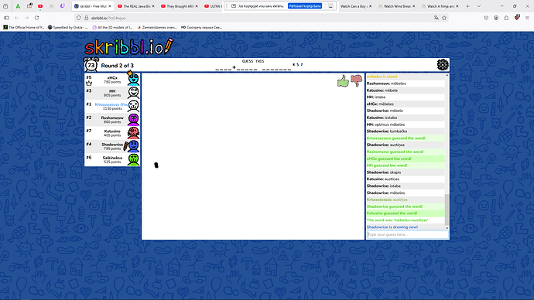Open a new browser tab

(467, 6)
